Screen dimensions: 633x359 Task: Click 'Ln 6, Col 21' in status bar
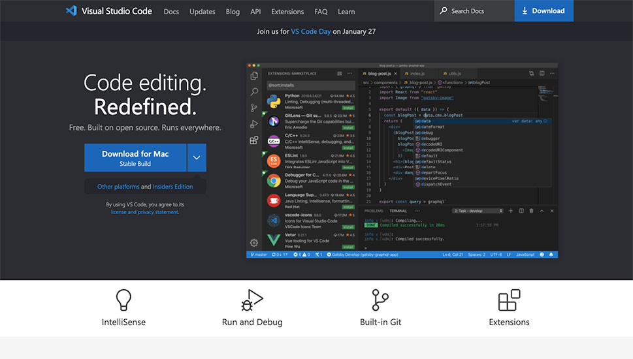click(x=453, y=255)
